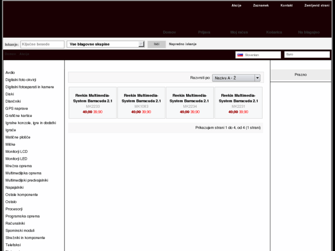Select the Računalniki category
Screen dimensions: 335x251
[15, 223]
